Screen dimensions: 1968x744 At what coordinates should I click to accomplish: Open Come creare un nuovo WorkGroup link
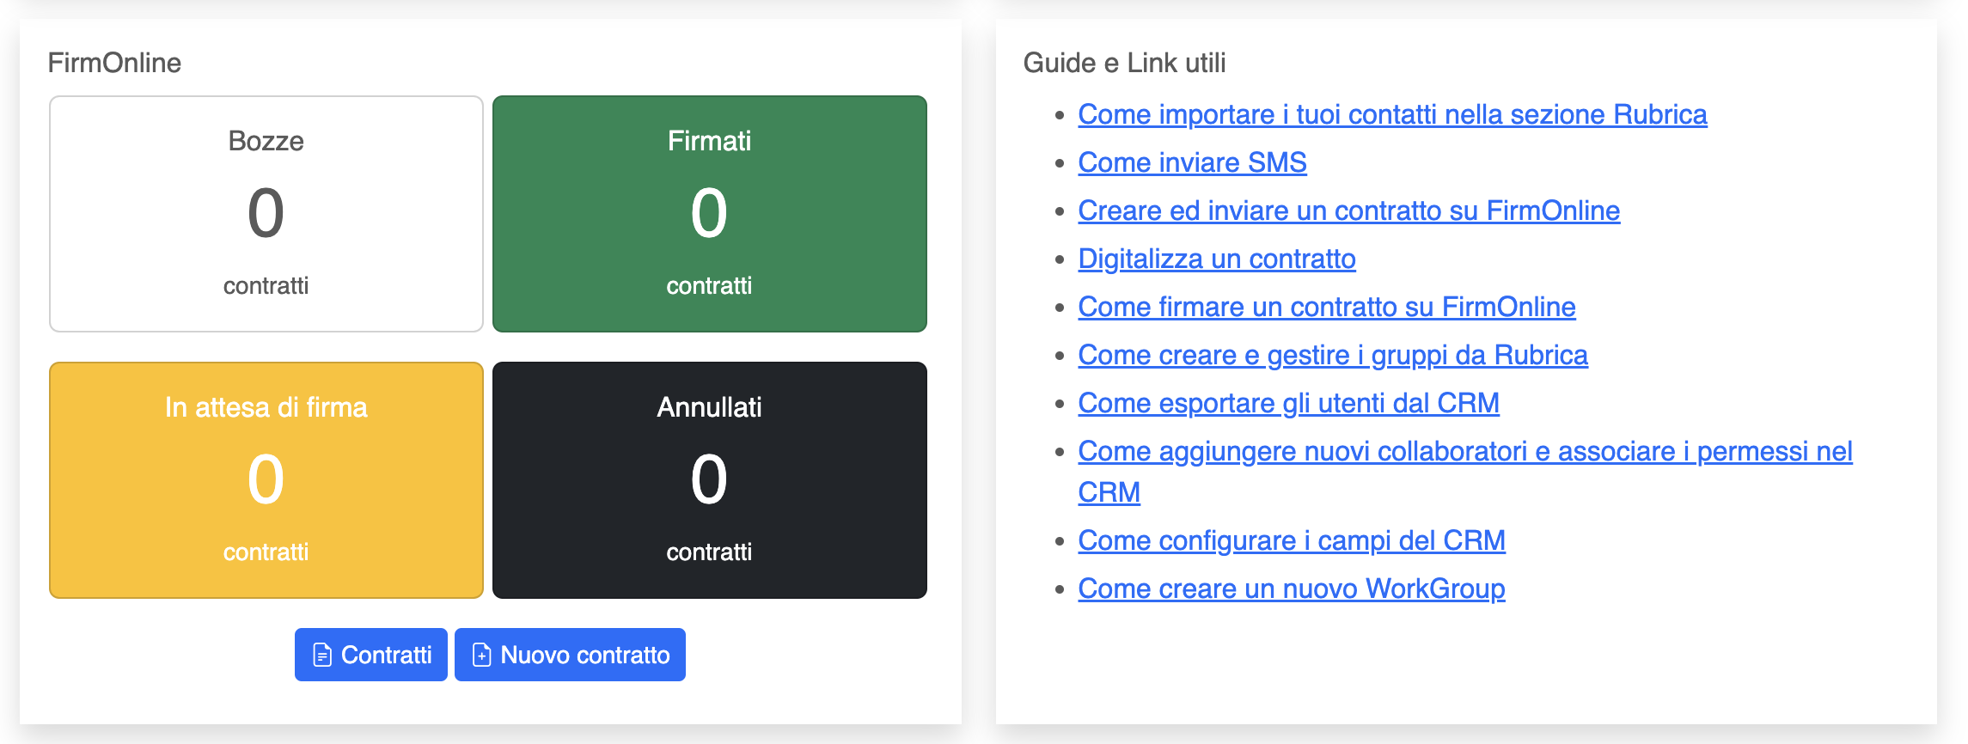[1291, 588]
